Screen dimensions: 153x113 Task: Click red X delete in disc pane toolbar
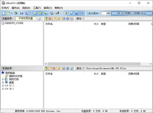click(50, 18)
